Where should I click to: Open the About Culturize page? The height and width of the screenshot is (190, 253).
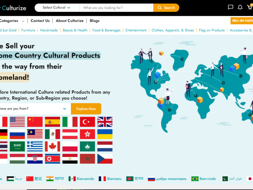[x=70, y=20]
